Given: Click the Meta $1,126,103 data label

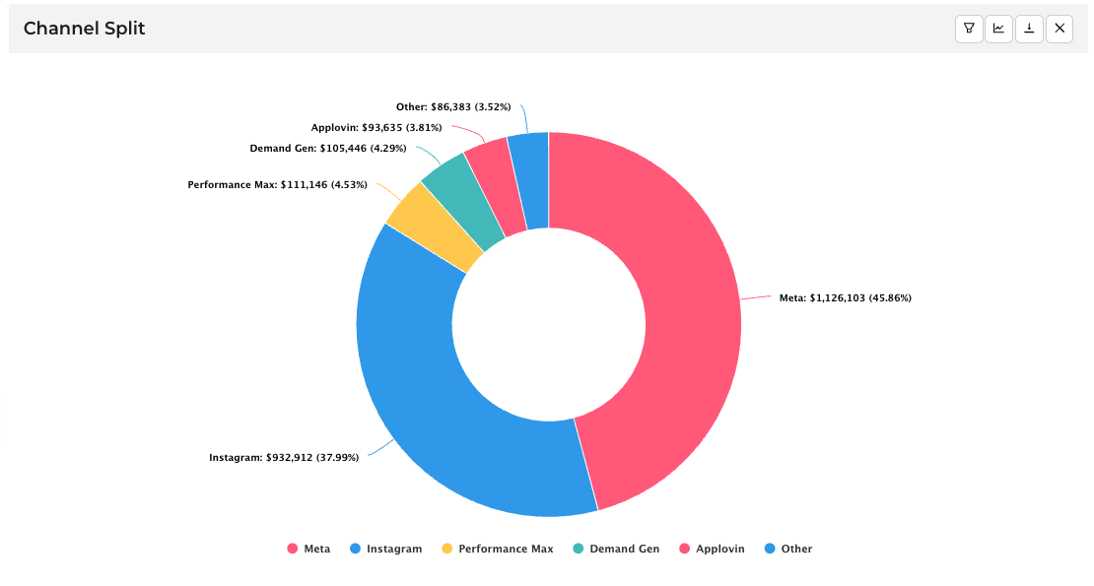Looking at the screenshot, I should click(846, 296).
